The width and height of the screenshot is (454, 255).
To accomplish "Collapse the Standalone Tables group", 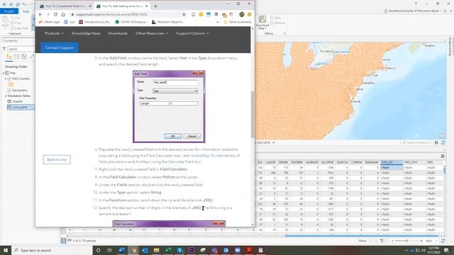I will pyautogui.click(x=6, y=96).
